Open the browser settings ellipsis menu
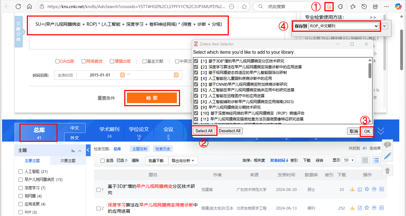 pos(386,6)
